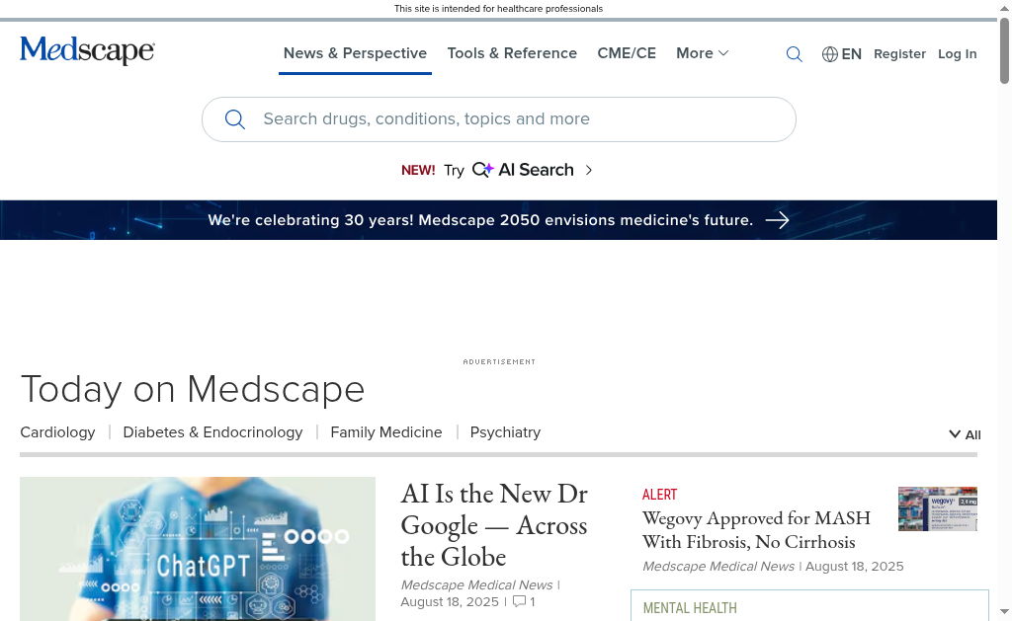Viewport: 1012px width, 621px height.
Task: Select Diabetes & Endocrinology specialty
Action: point(213,432)
